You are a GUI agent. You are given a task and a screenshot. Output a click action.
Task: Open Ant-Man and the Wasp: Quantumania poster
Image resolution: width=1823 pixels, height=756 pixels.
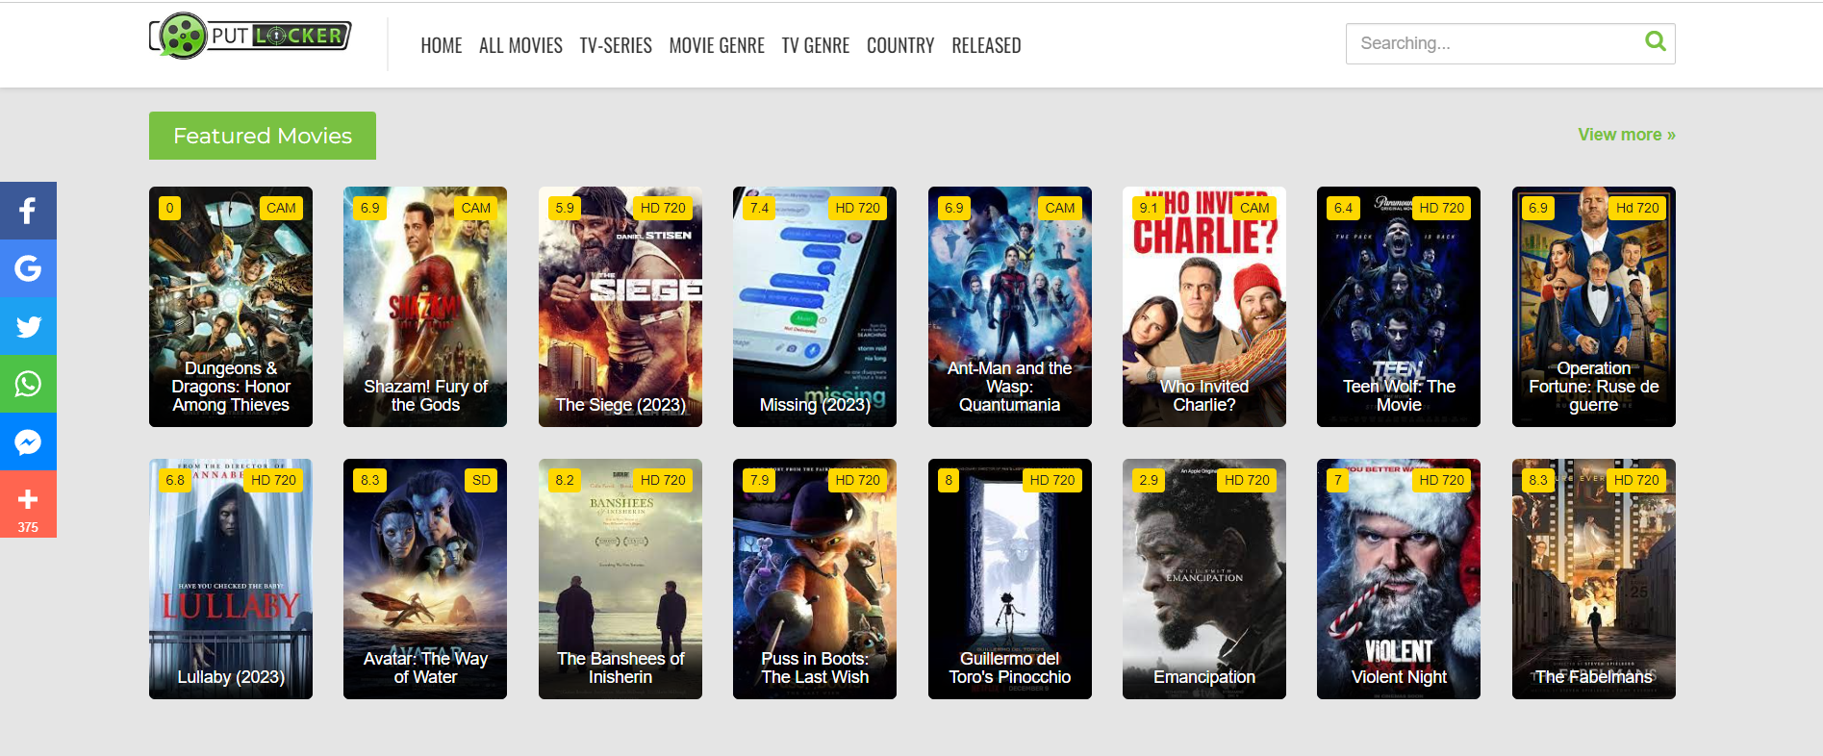click(1010, 307)
